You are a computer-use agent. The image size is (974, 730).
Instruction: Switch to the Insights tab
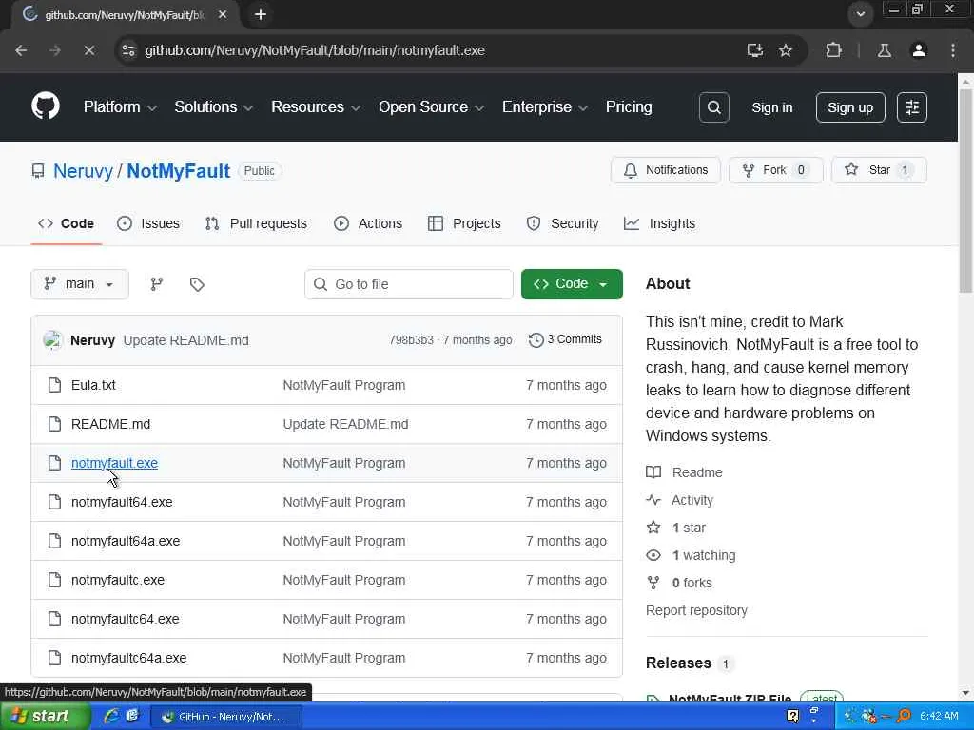tap(660, 223)
